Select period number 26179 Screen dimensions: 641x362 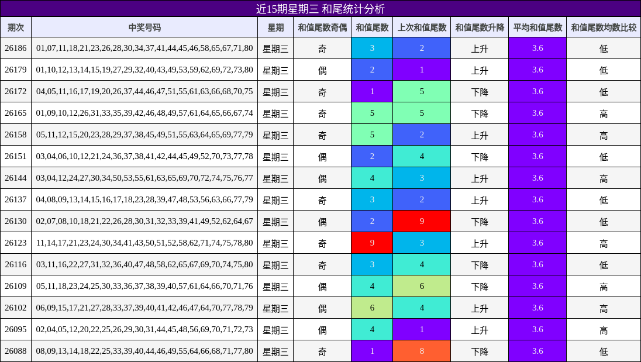[16, 70]
